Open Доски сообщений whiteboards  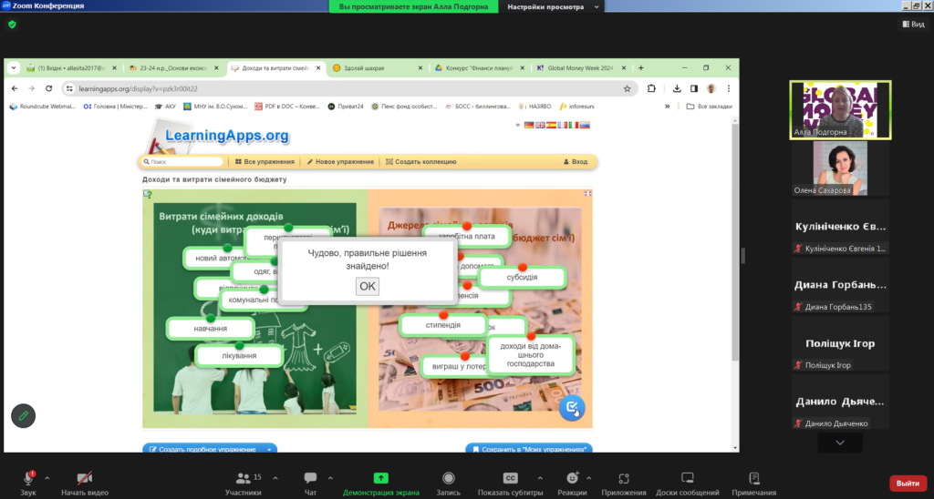pyautogui.click(x=688, y=483)
